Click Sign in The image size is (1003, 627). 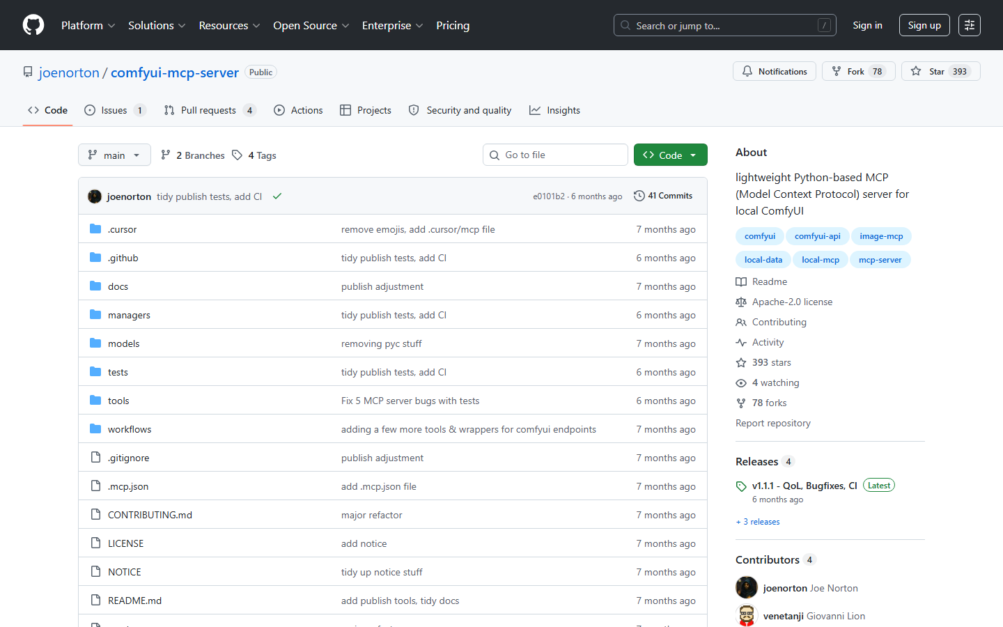pos(867,25)
